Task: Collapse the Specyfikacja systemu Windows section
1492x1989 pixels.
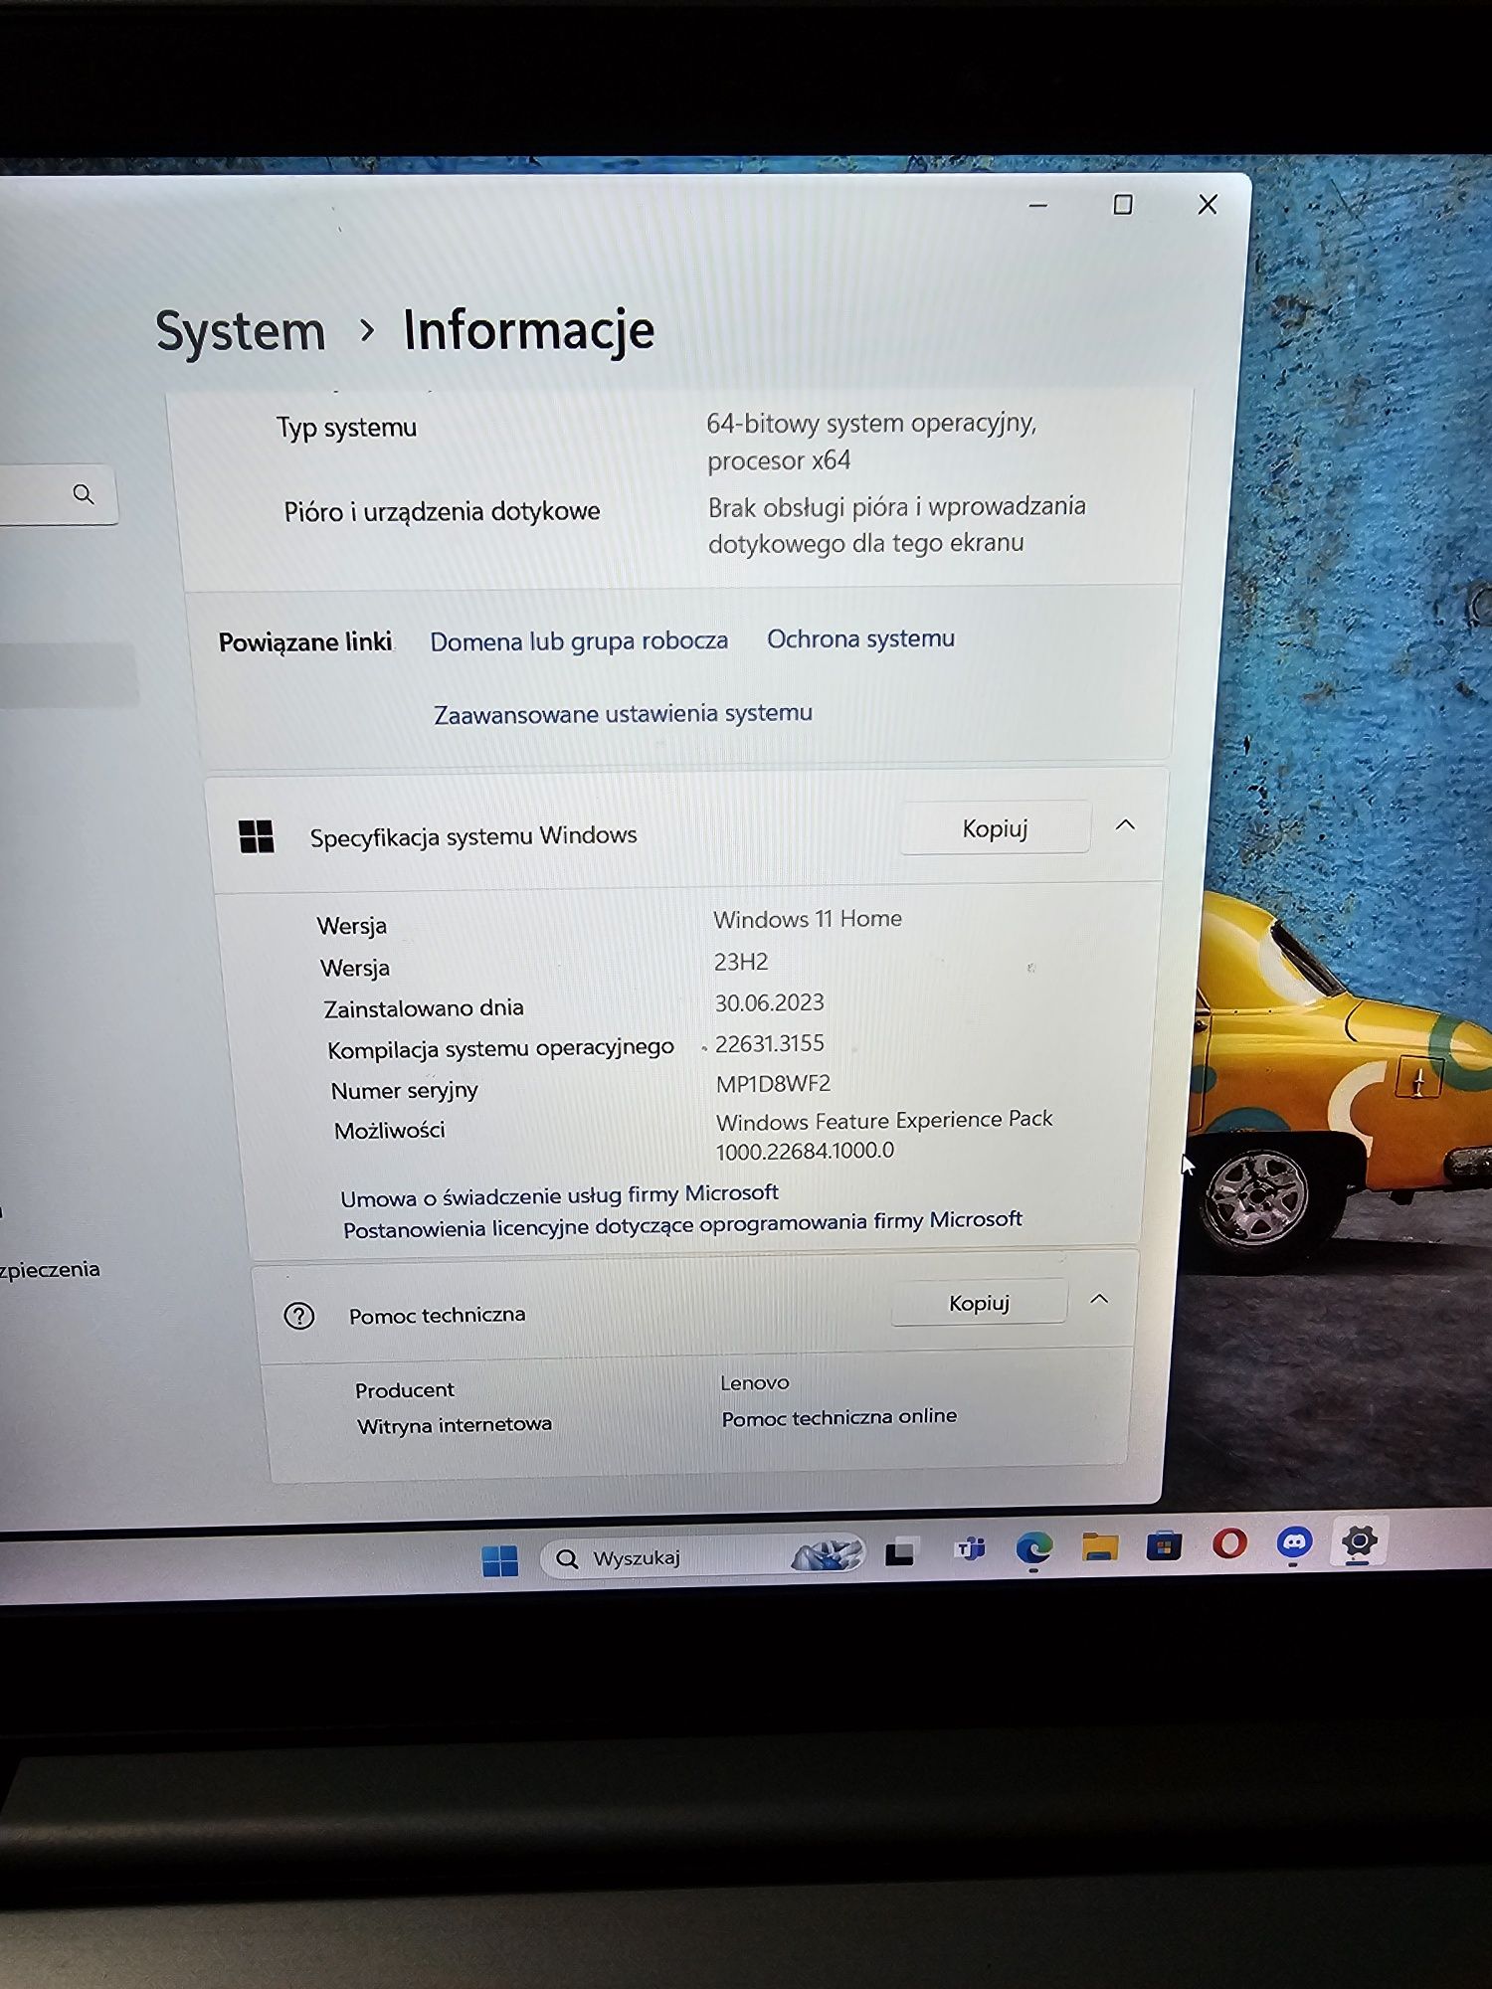Action: pyautogui.click(x=1125, y=824)
